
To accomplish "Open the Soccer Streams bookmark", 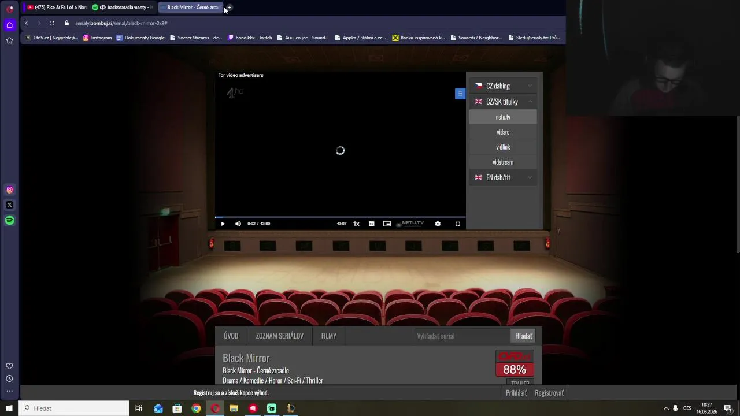I will click(x=195, y=38).
